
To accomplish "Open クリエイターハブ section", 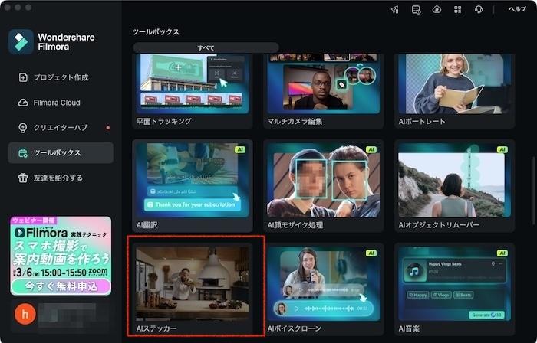I will pos(61,128).
